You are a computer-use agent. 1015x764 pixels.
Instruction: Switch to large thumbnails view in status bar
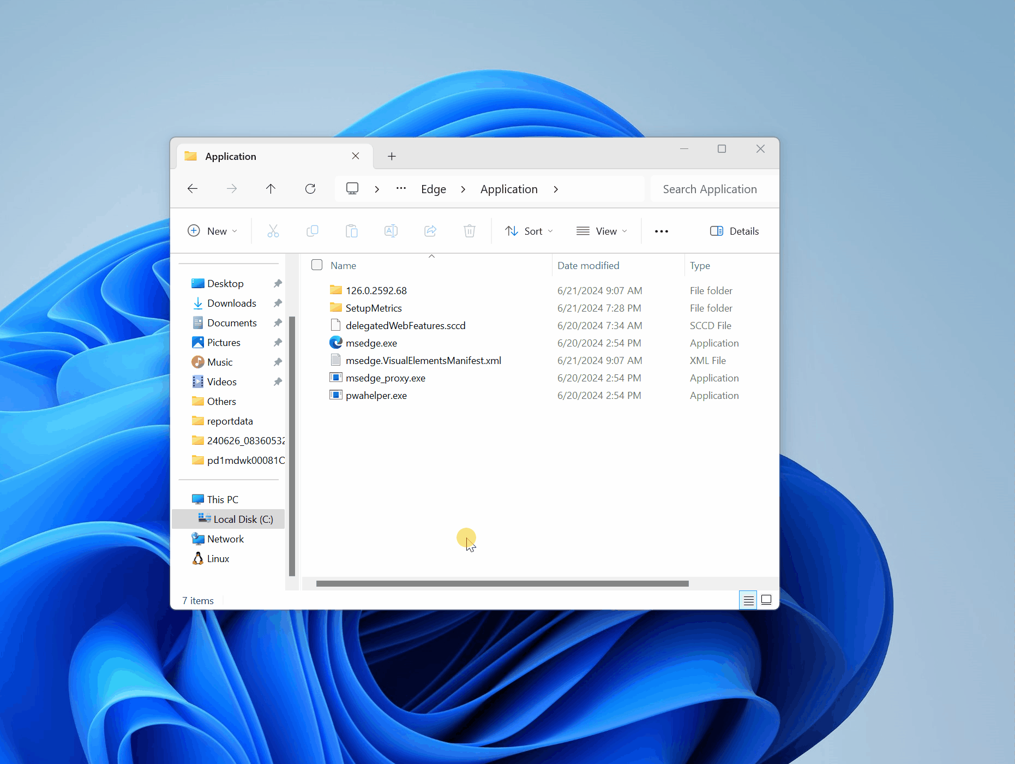[x=766, y=600]
